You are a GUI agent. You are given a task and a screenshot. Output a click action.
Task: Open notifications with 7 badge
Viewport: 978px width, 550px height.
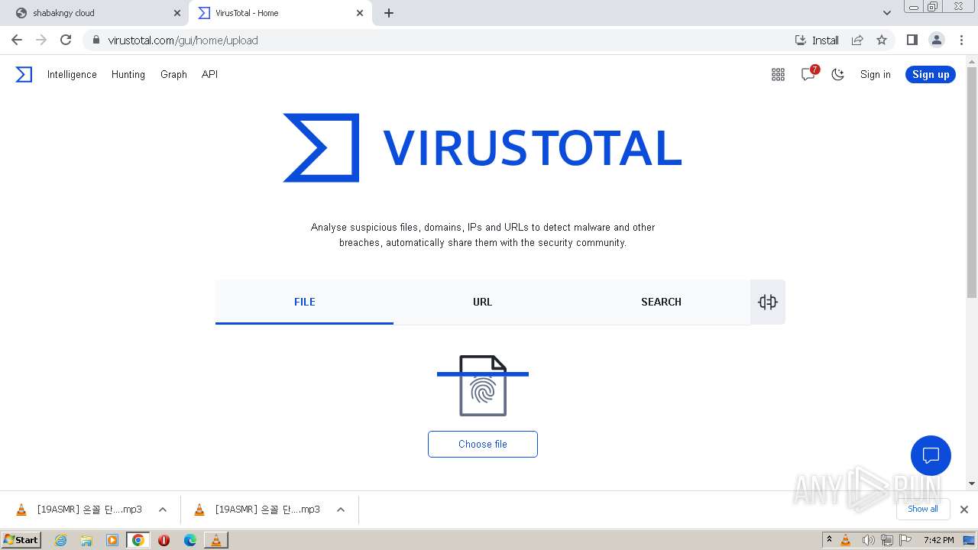click(808, 74)
